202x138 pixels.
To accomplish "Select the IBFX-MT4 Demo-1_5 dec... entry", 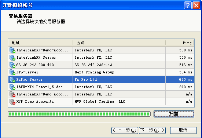I will [43, 87].
